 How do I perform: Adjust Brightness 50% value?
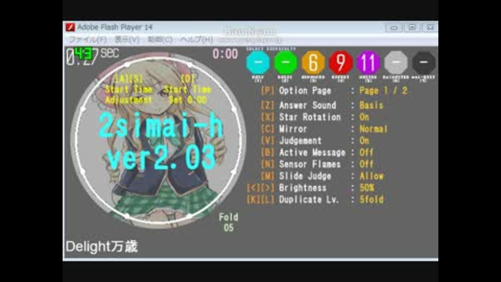coord(366,188)
